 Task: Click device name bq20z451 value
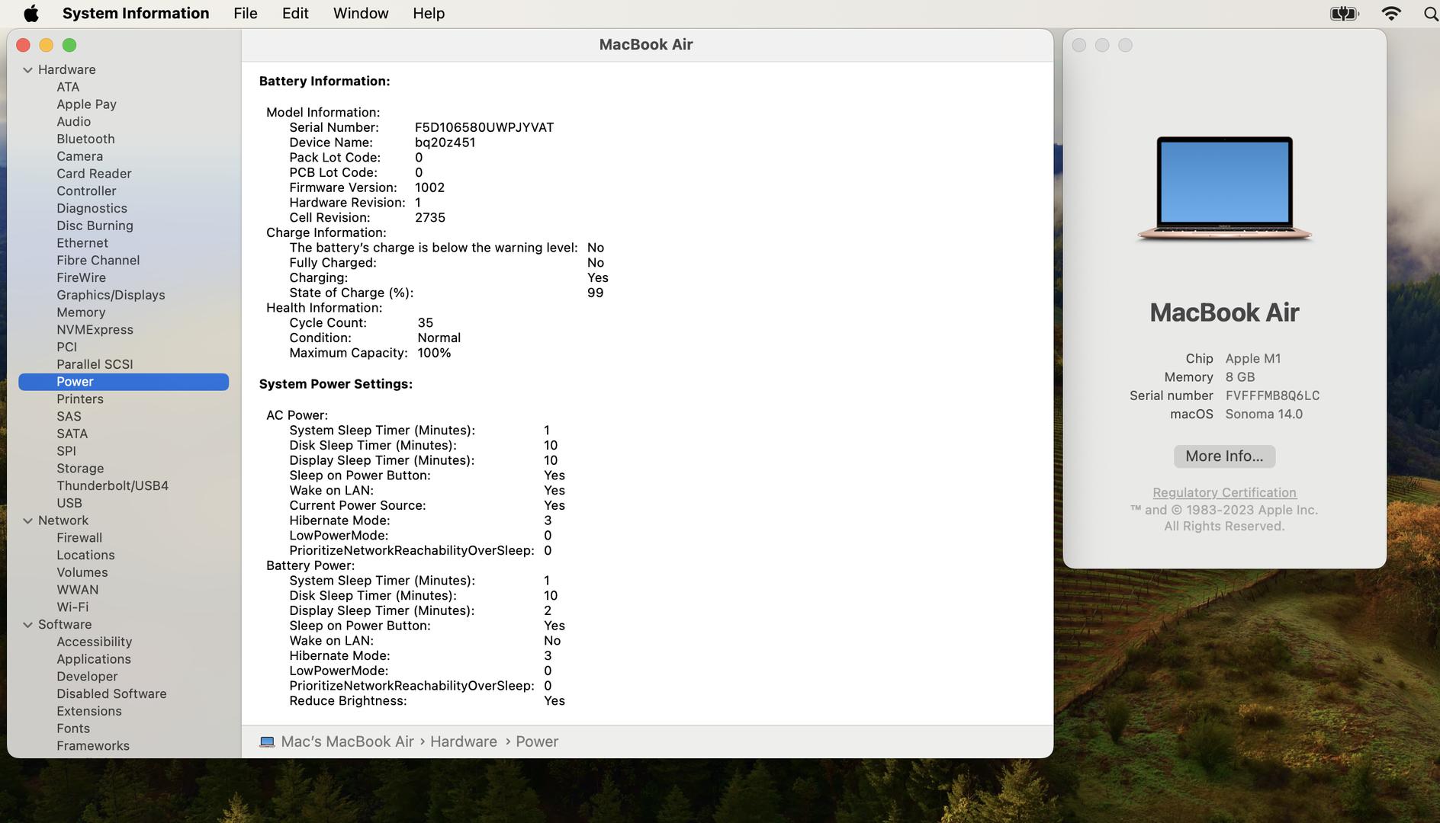[445, 143]
